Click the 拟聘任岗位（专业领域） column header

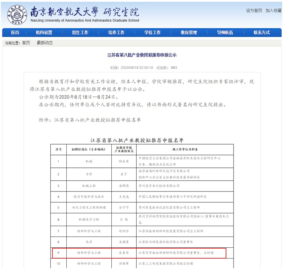tap(88, 149)
